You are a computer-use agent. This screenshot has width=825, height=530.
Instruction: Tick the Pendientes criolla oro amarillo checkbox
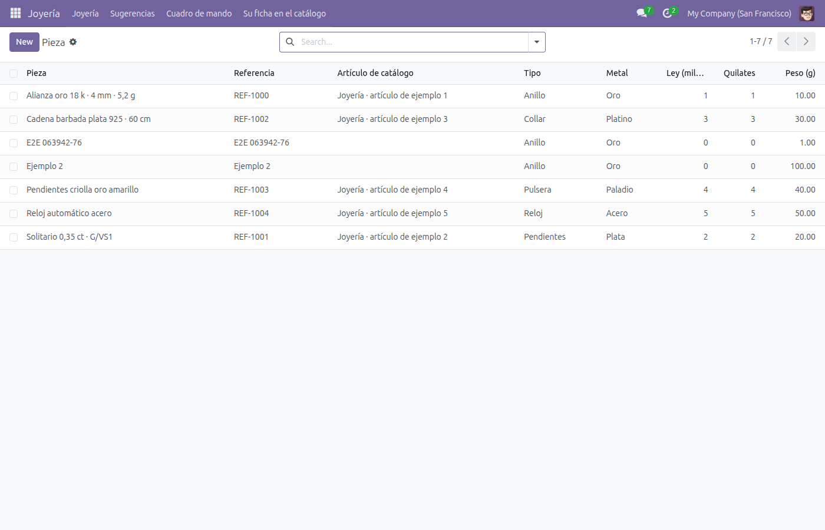(14, 190)
